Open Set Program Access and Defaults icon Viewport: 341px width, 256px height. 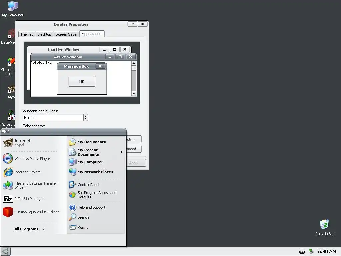coord(72,195)
